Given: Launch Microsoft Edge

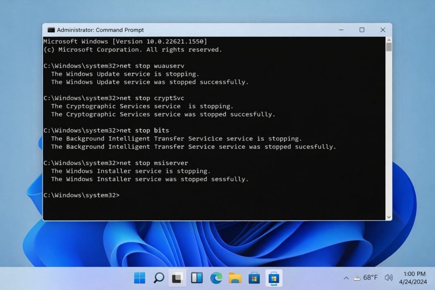Looking at the screenshot, I should pos(216,278).
